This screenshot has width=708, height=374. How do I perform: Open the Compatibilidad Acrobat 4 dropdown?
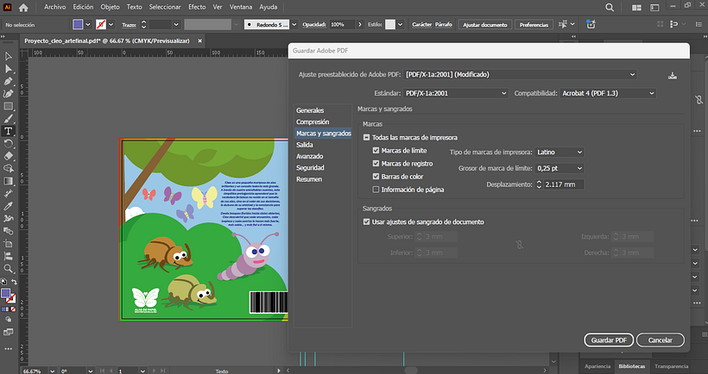[x=608, y=93]
